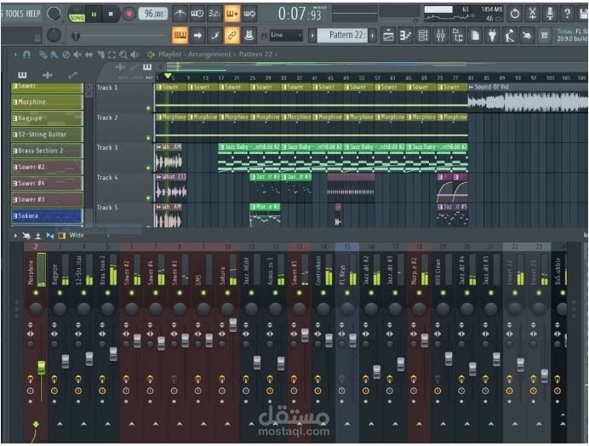Select the playlist Draw pencil tool
Image resolution: width=589 pixels, height=446 pixels.
tap(43, 54)
